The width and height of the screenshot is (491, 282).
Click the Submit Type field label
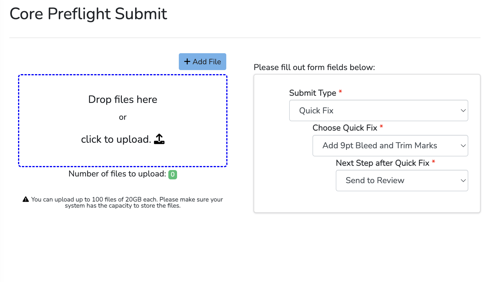[x=312, y=93]
